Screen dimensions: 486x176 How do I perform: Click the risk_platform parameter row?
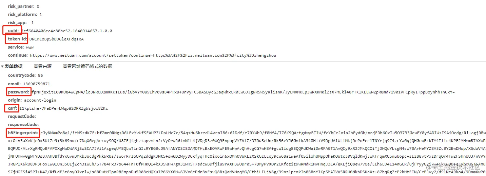[x=25, y=15]
